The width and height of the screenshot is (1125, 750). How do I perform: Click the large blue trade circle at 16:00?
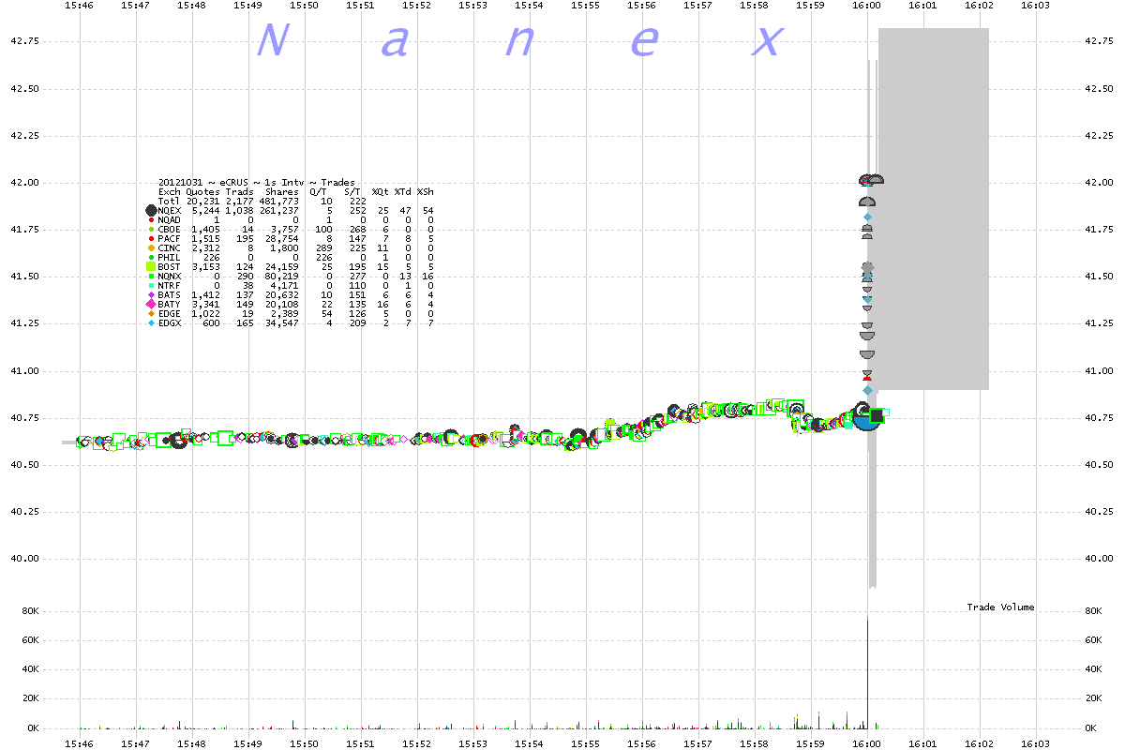[x=866, y=418]
